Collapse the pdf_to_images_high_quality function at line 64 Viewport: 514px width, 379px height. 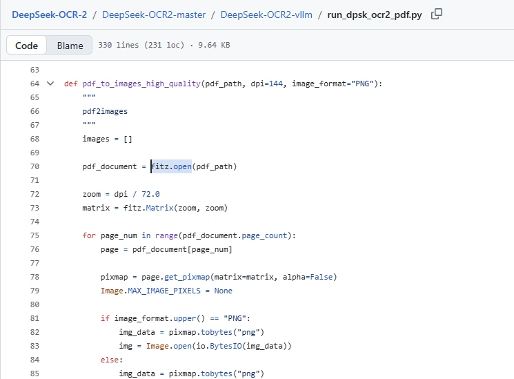pos(50,84)
